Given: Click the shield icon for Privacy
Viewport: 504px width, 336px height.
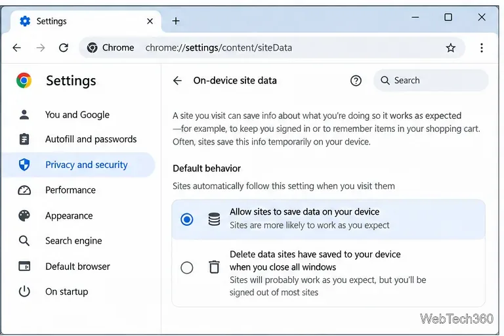Looking at the screenshot, I should click(24, 164).
